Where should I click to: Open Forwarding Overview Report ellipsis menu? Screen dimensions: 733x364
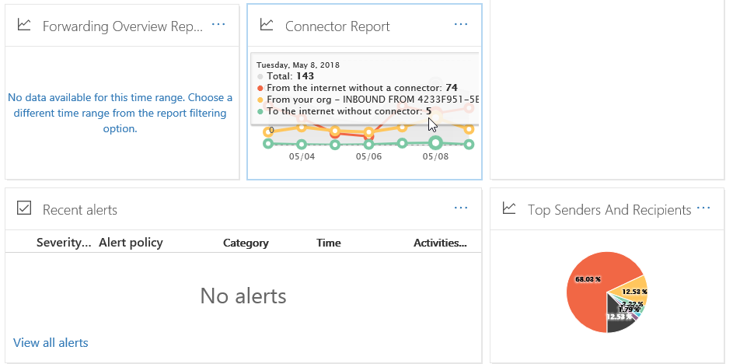[x=218, y=25]
